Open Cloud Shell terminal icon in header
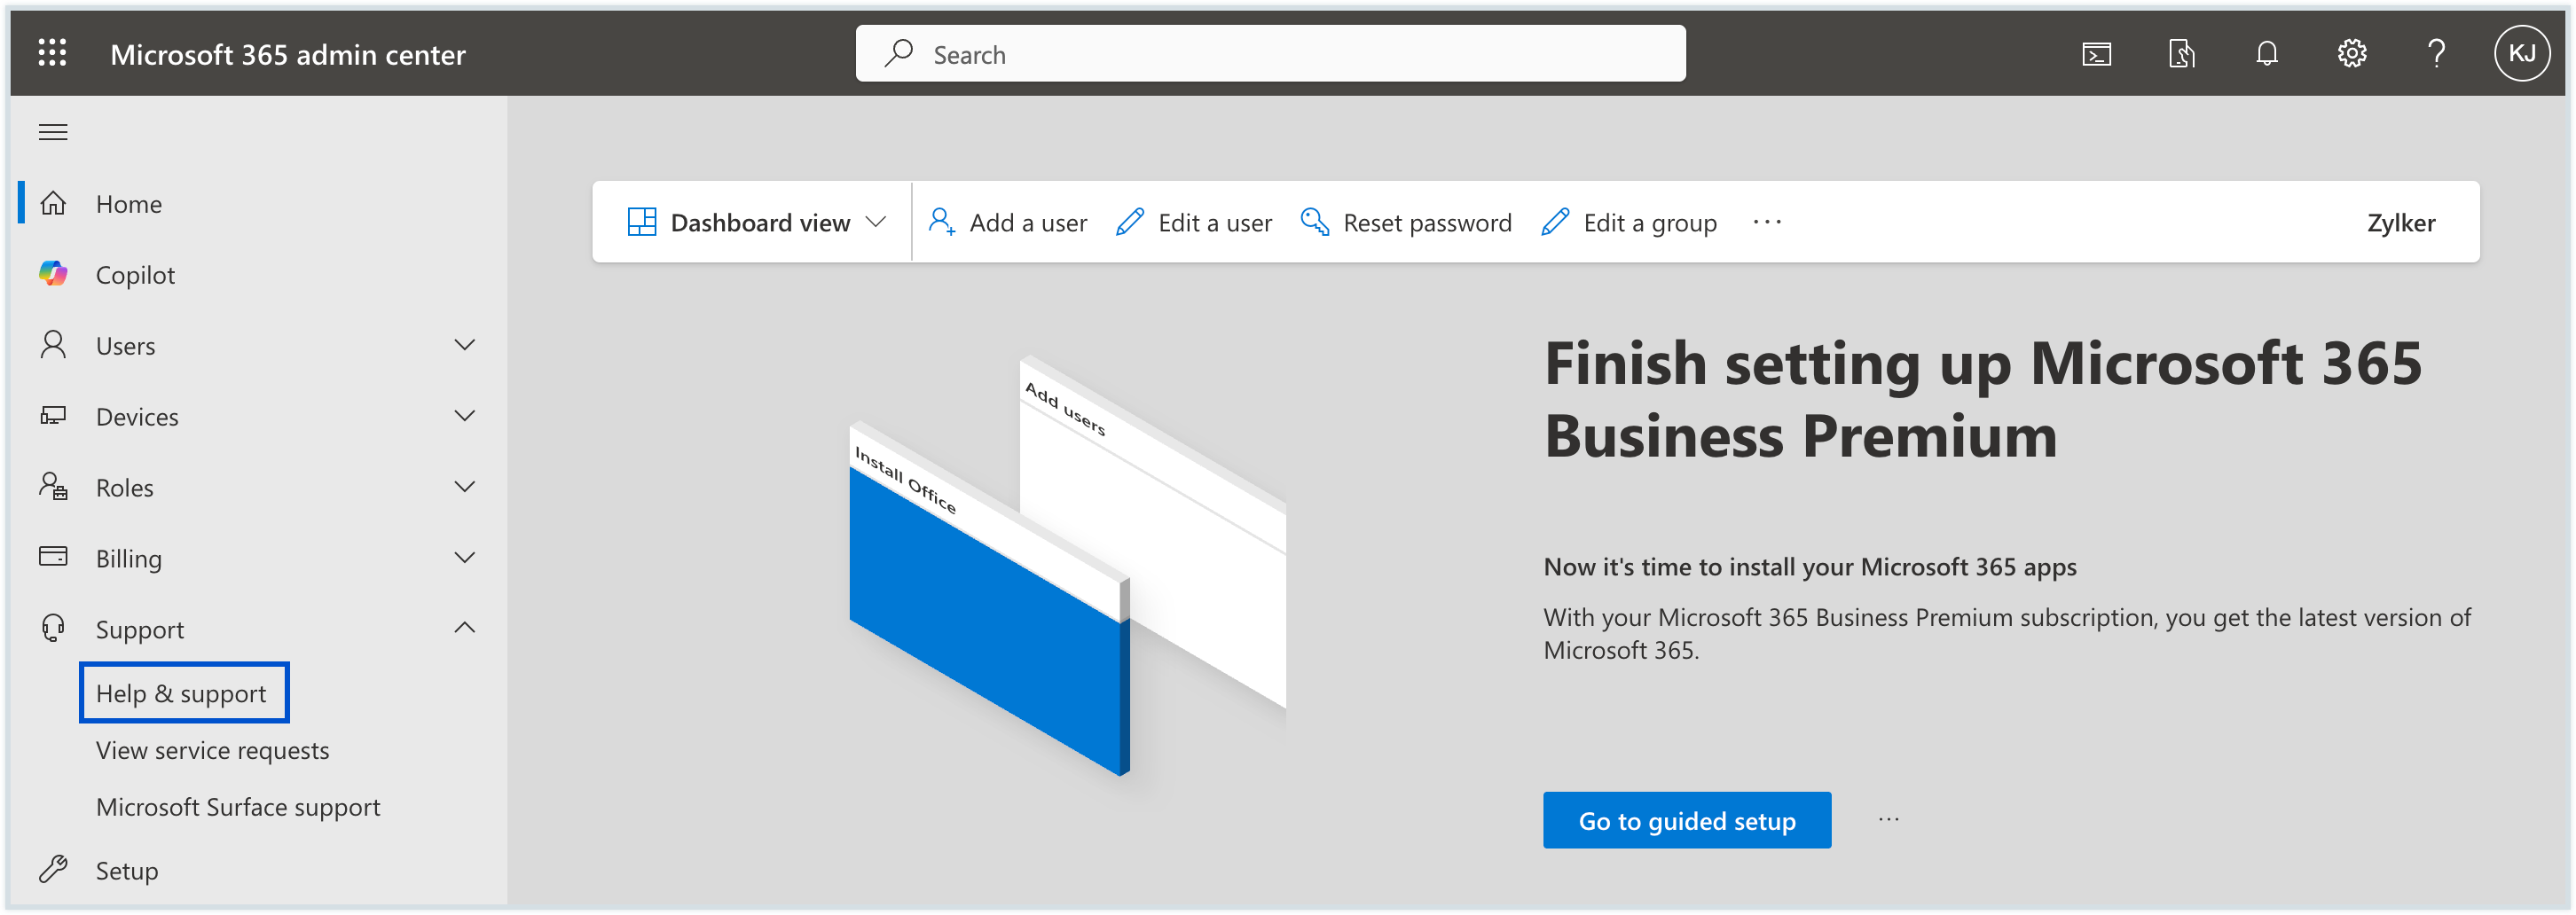The height and width of the screenshot is (915, 2576). [x=2096, y=53]
